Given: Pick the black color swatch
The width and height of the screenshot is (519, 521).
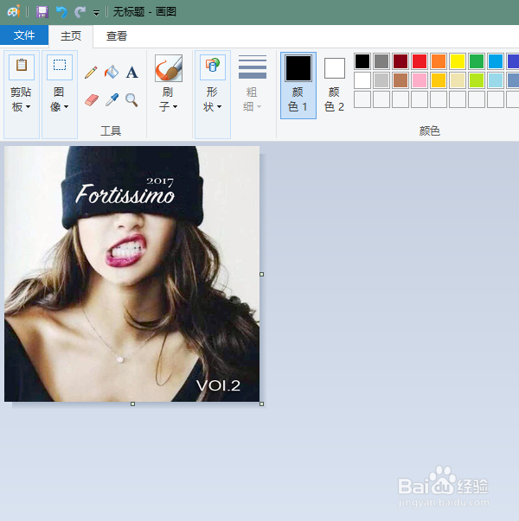Looking at the screenshot, I should pos(362,61).
